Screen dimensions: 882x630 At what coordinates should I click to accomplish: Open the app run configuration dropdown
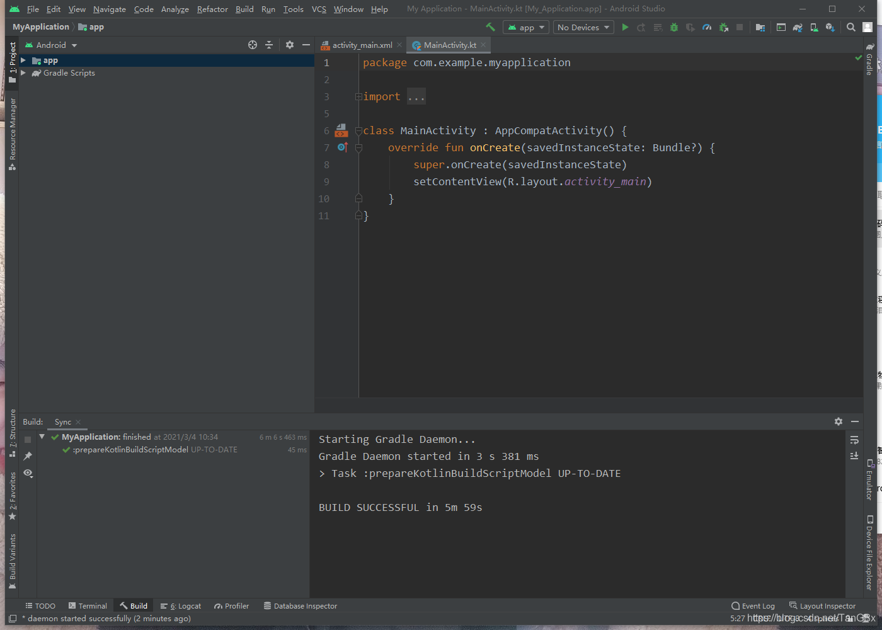point(526,27)
